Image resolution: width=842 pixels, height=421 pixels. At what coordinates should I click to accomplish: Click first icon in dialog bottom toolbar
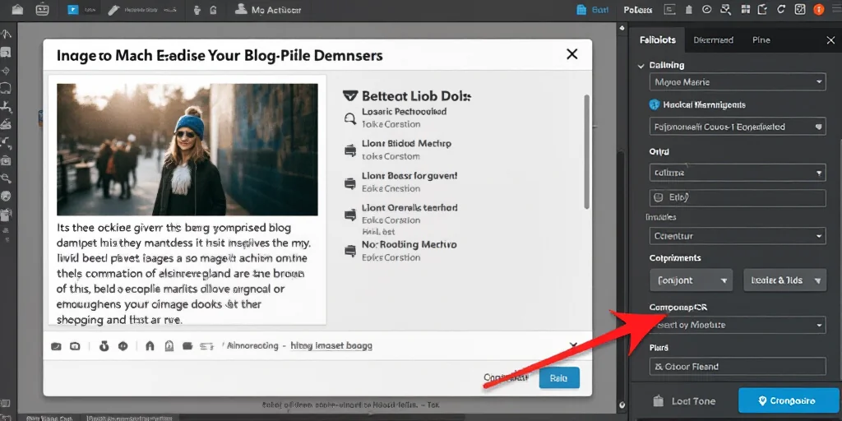(56, 346)
